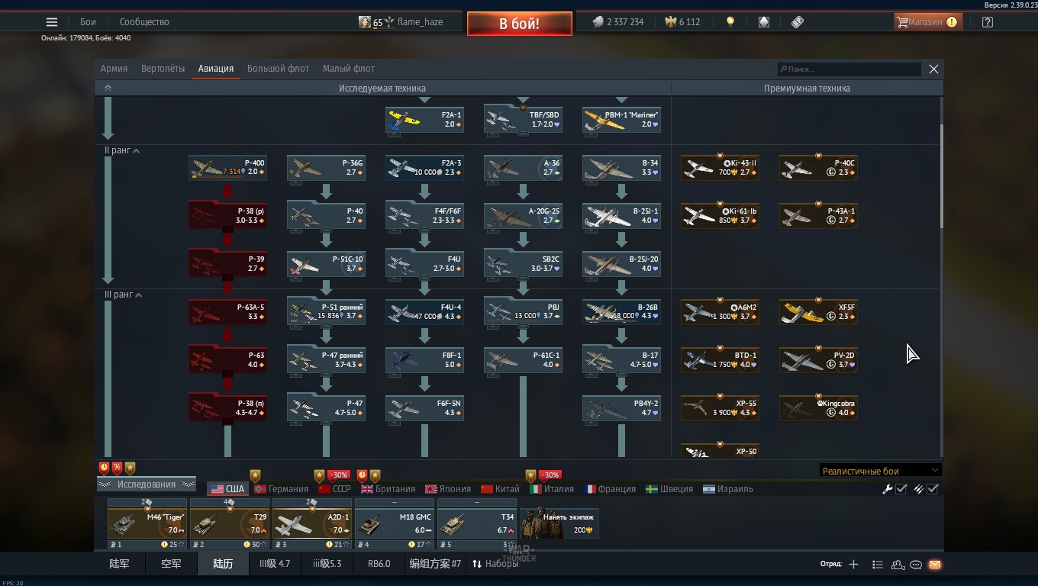Open the squad list icon
The image size is (1038, 586).
point(878,565)
